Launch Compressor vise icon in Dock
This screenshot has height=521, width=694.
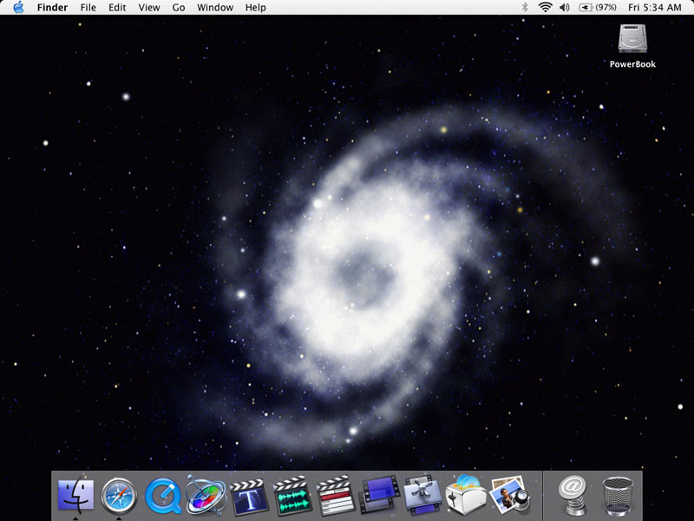tap(422, 495)
